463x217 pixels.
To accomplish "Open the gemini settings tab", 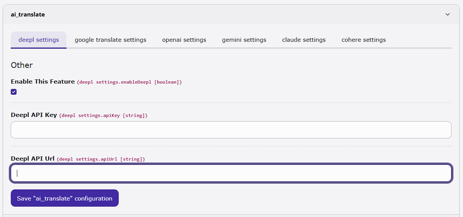I will [244, 40].
